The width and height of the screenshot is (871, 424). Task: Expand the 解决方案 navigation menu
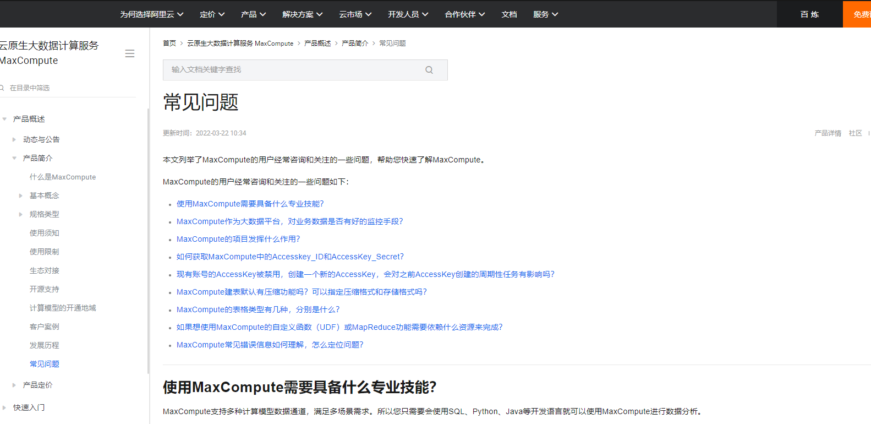[303, 14]
